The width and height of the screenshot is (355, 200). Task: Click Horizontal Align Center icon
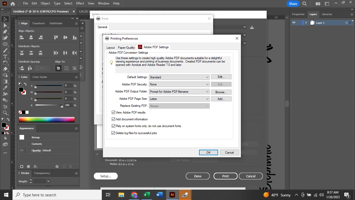click(31, 37)
